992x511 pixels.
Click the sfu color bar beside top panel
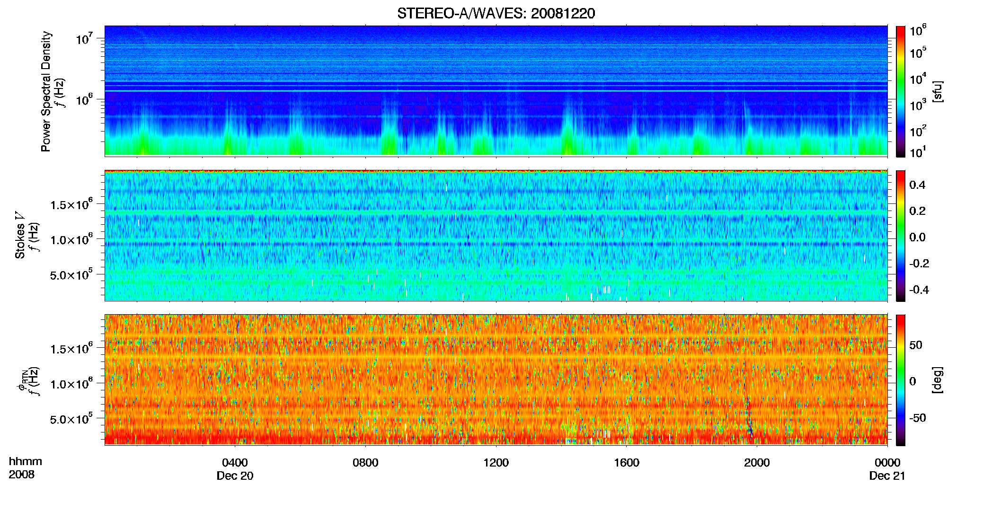pyautogui.click(x=901, y=91)
